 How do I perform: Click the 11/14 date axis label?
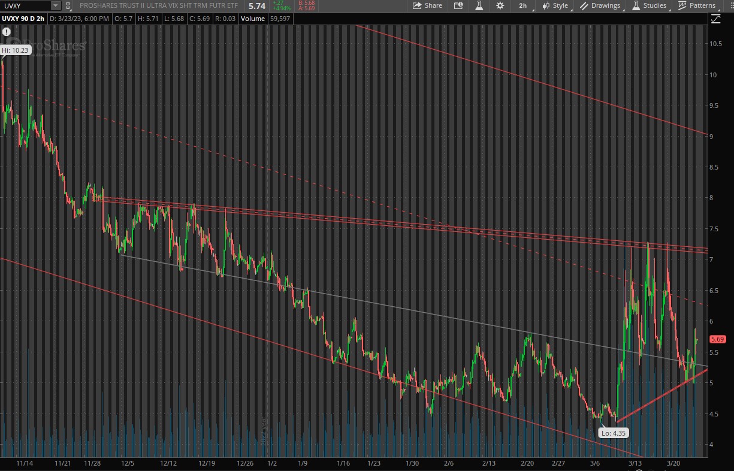coord(25,464)
